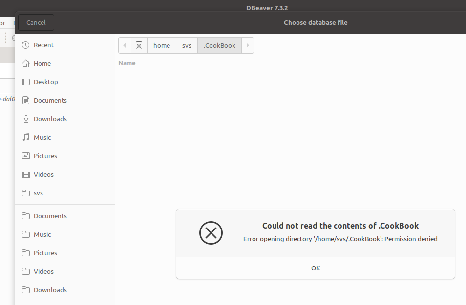Open the bookmarked Videos folder in lower sidebar
The image size is (466, 305).
[x=65, y=271]
